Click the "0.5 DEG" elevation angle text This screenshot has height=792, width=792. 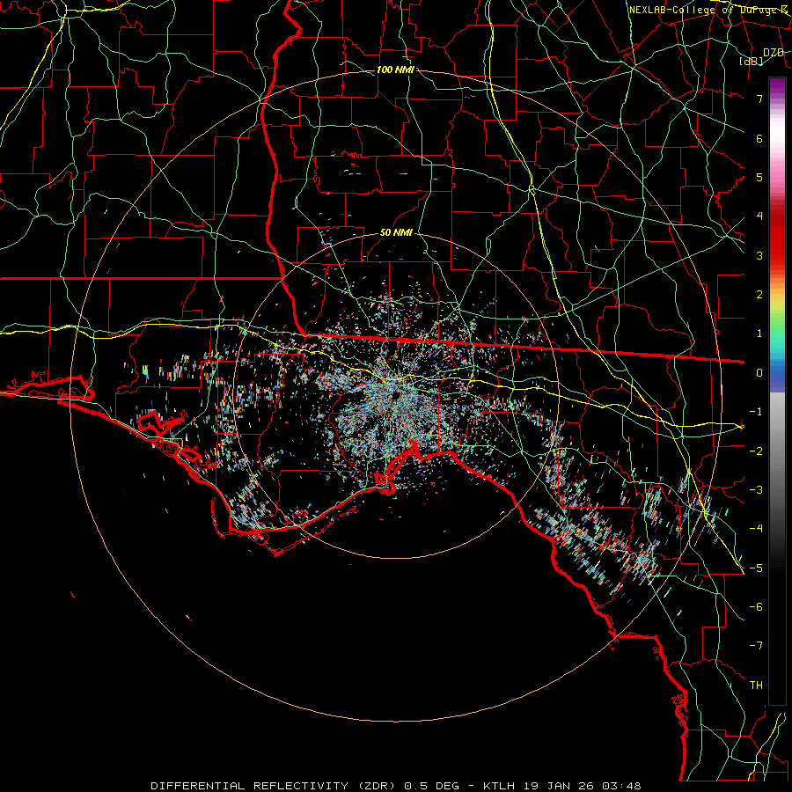(x=432, y=786)
